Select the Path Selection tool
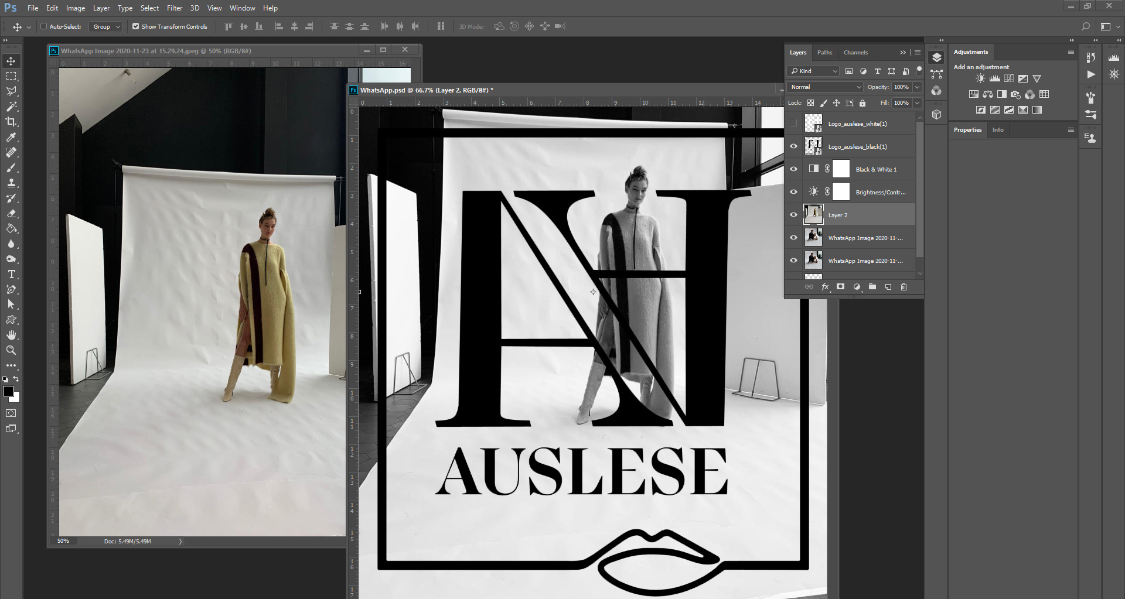1125x599 pixels. pyautogui.click(x=11, y=304)
